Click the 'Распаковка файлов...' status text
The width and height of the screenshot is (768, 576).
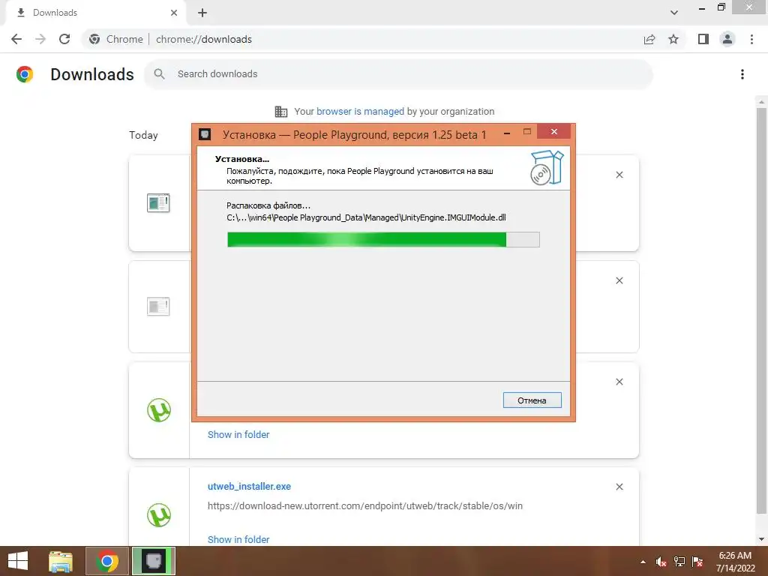[x=268, y=205]
